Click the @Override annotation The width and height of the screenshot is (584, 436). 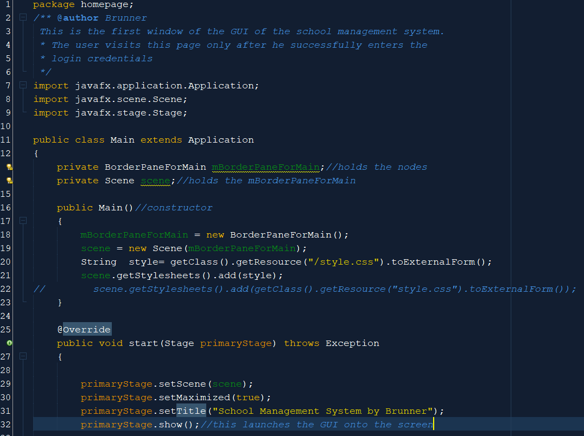(84, 330)
